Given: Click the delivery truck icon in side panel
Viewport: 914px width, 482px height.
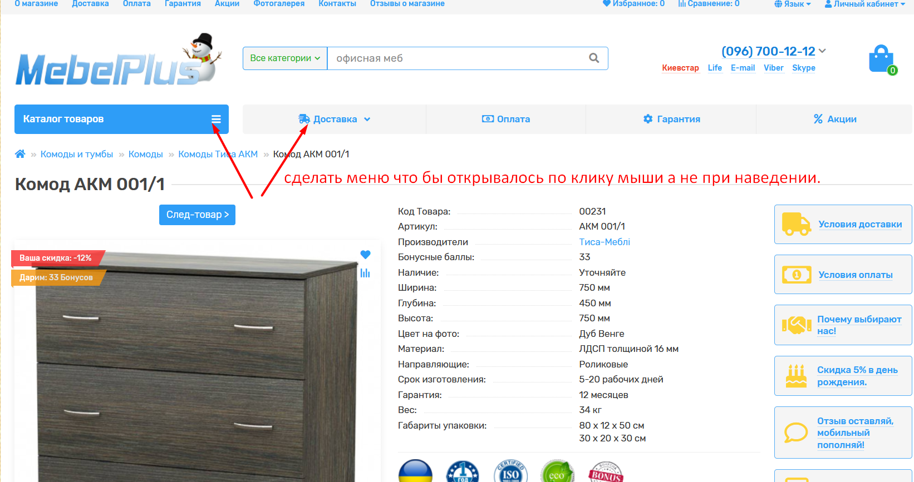Looking at the screenshot, I should coord(796,224).
